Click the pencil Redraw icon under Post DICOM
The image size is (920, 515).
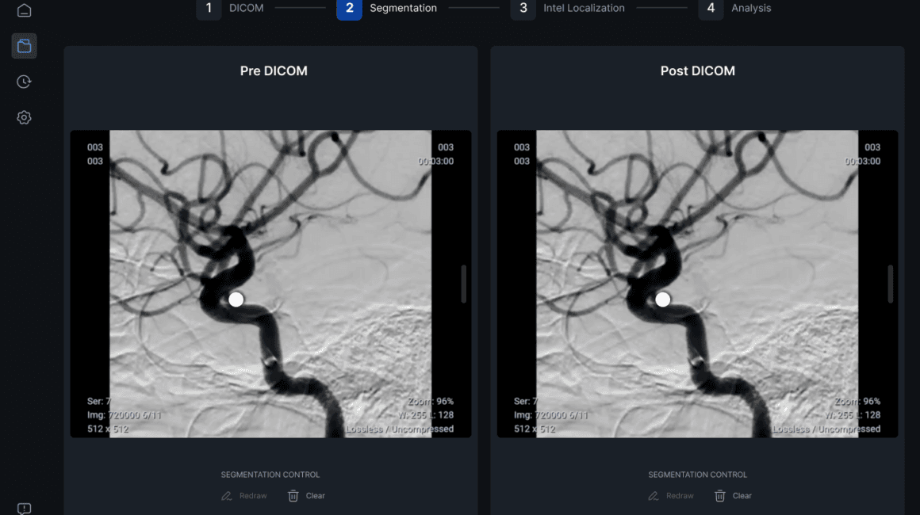(x=654, y=496)
